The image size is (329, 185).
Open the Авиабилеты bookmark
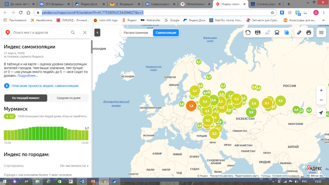point(42,20)
